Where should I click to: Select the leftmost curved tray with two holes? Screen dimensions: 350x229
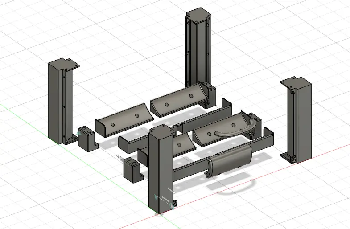124,120
